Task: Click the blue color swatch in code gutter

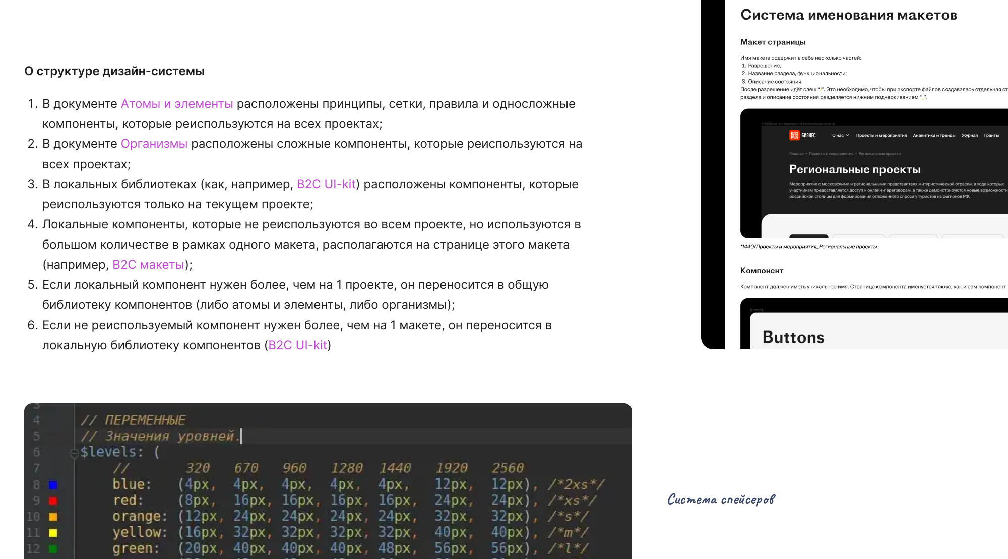Action: point(53,485)
